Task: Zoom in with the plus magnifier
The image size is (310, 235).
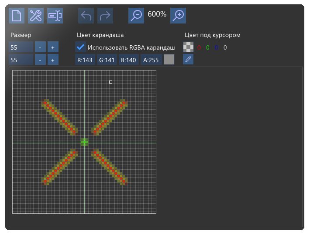Action: (x=178, y=16)
